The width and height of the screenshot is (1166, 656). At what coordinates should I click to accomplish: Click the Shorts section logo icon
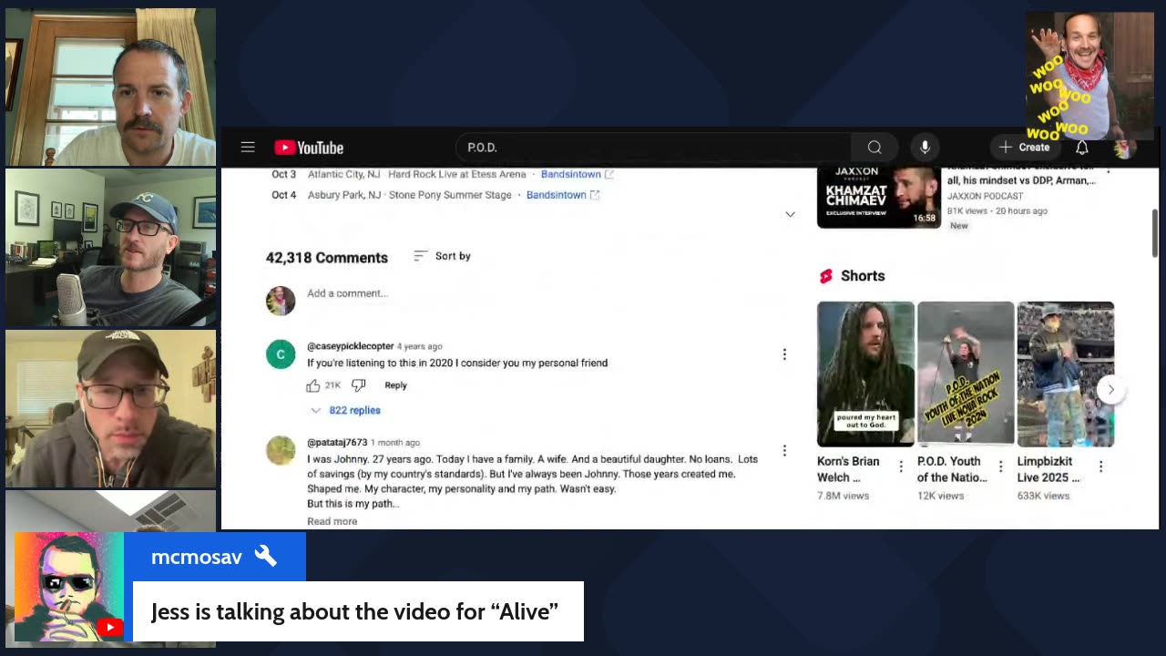[825, 276]
